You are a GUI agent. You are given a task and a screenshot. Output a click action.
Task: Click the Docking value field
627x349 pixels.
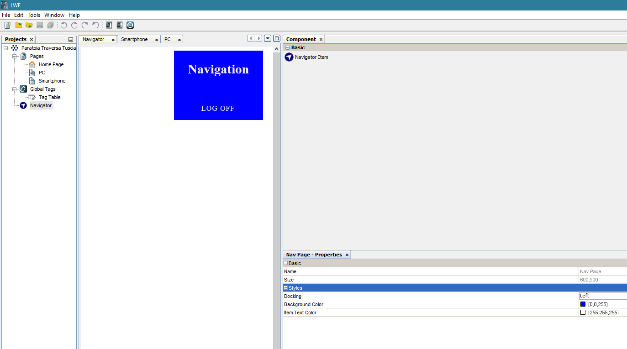coord(603,296)
